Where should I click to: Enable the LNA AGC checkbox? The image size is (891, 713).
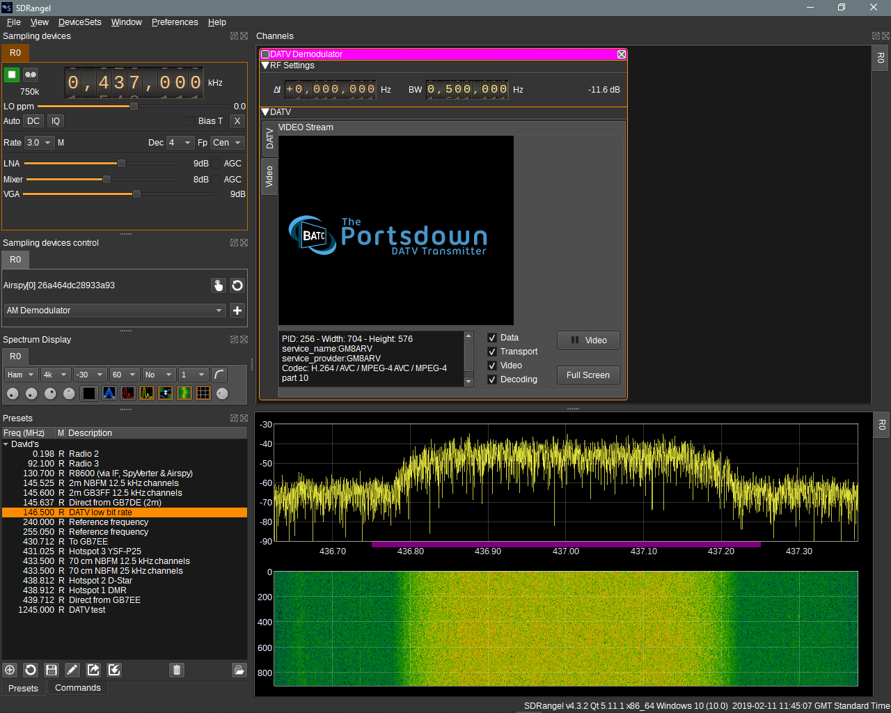tap(216, 164)
